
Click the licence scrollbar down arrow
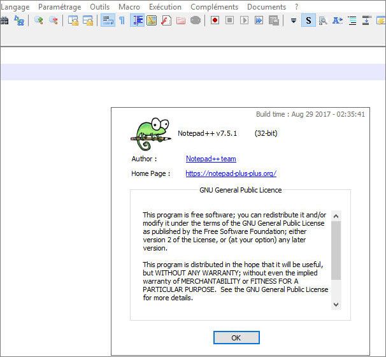336,305
